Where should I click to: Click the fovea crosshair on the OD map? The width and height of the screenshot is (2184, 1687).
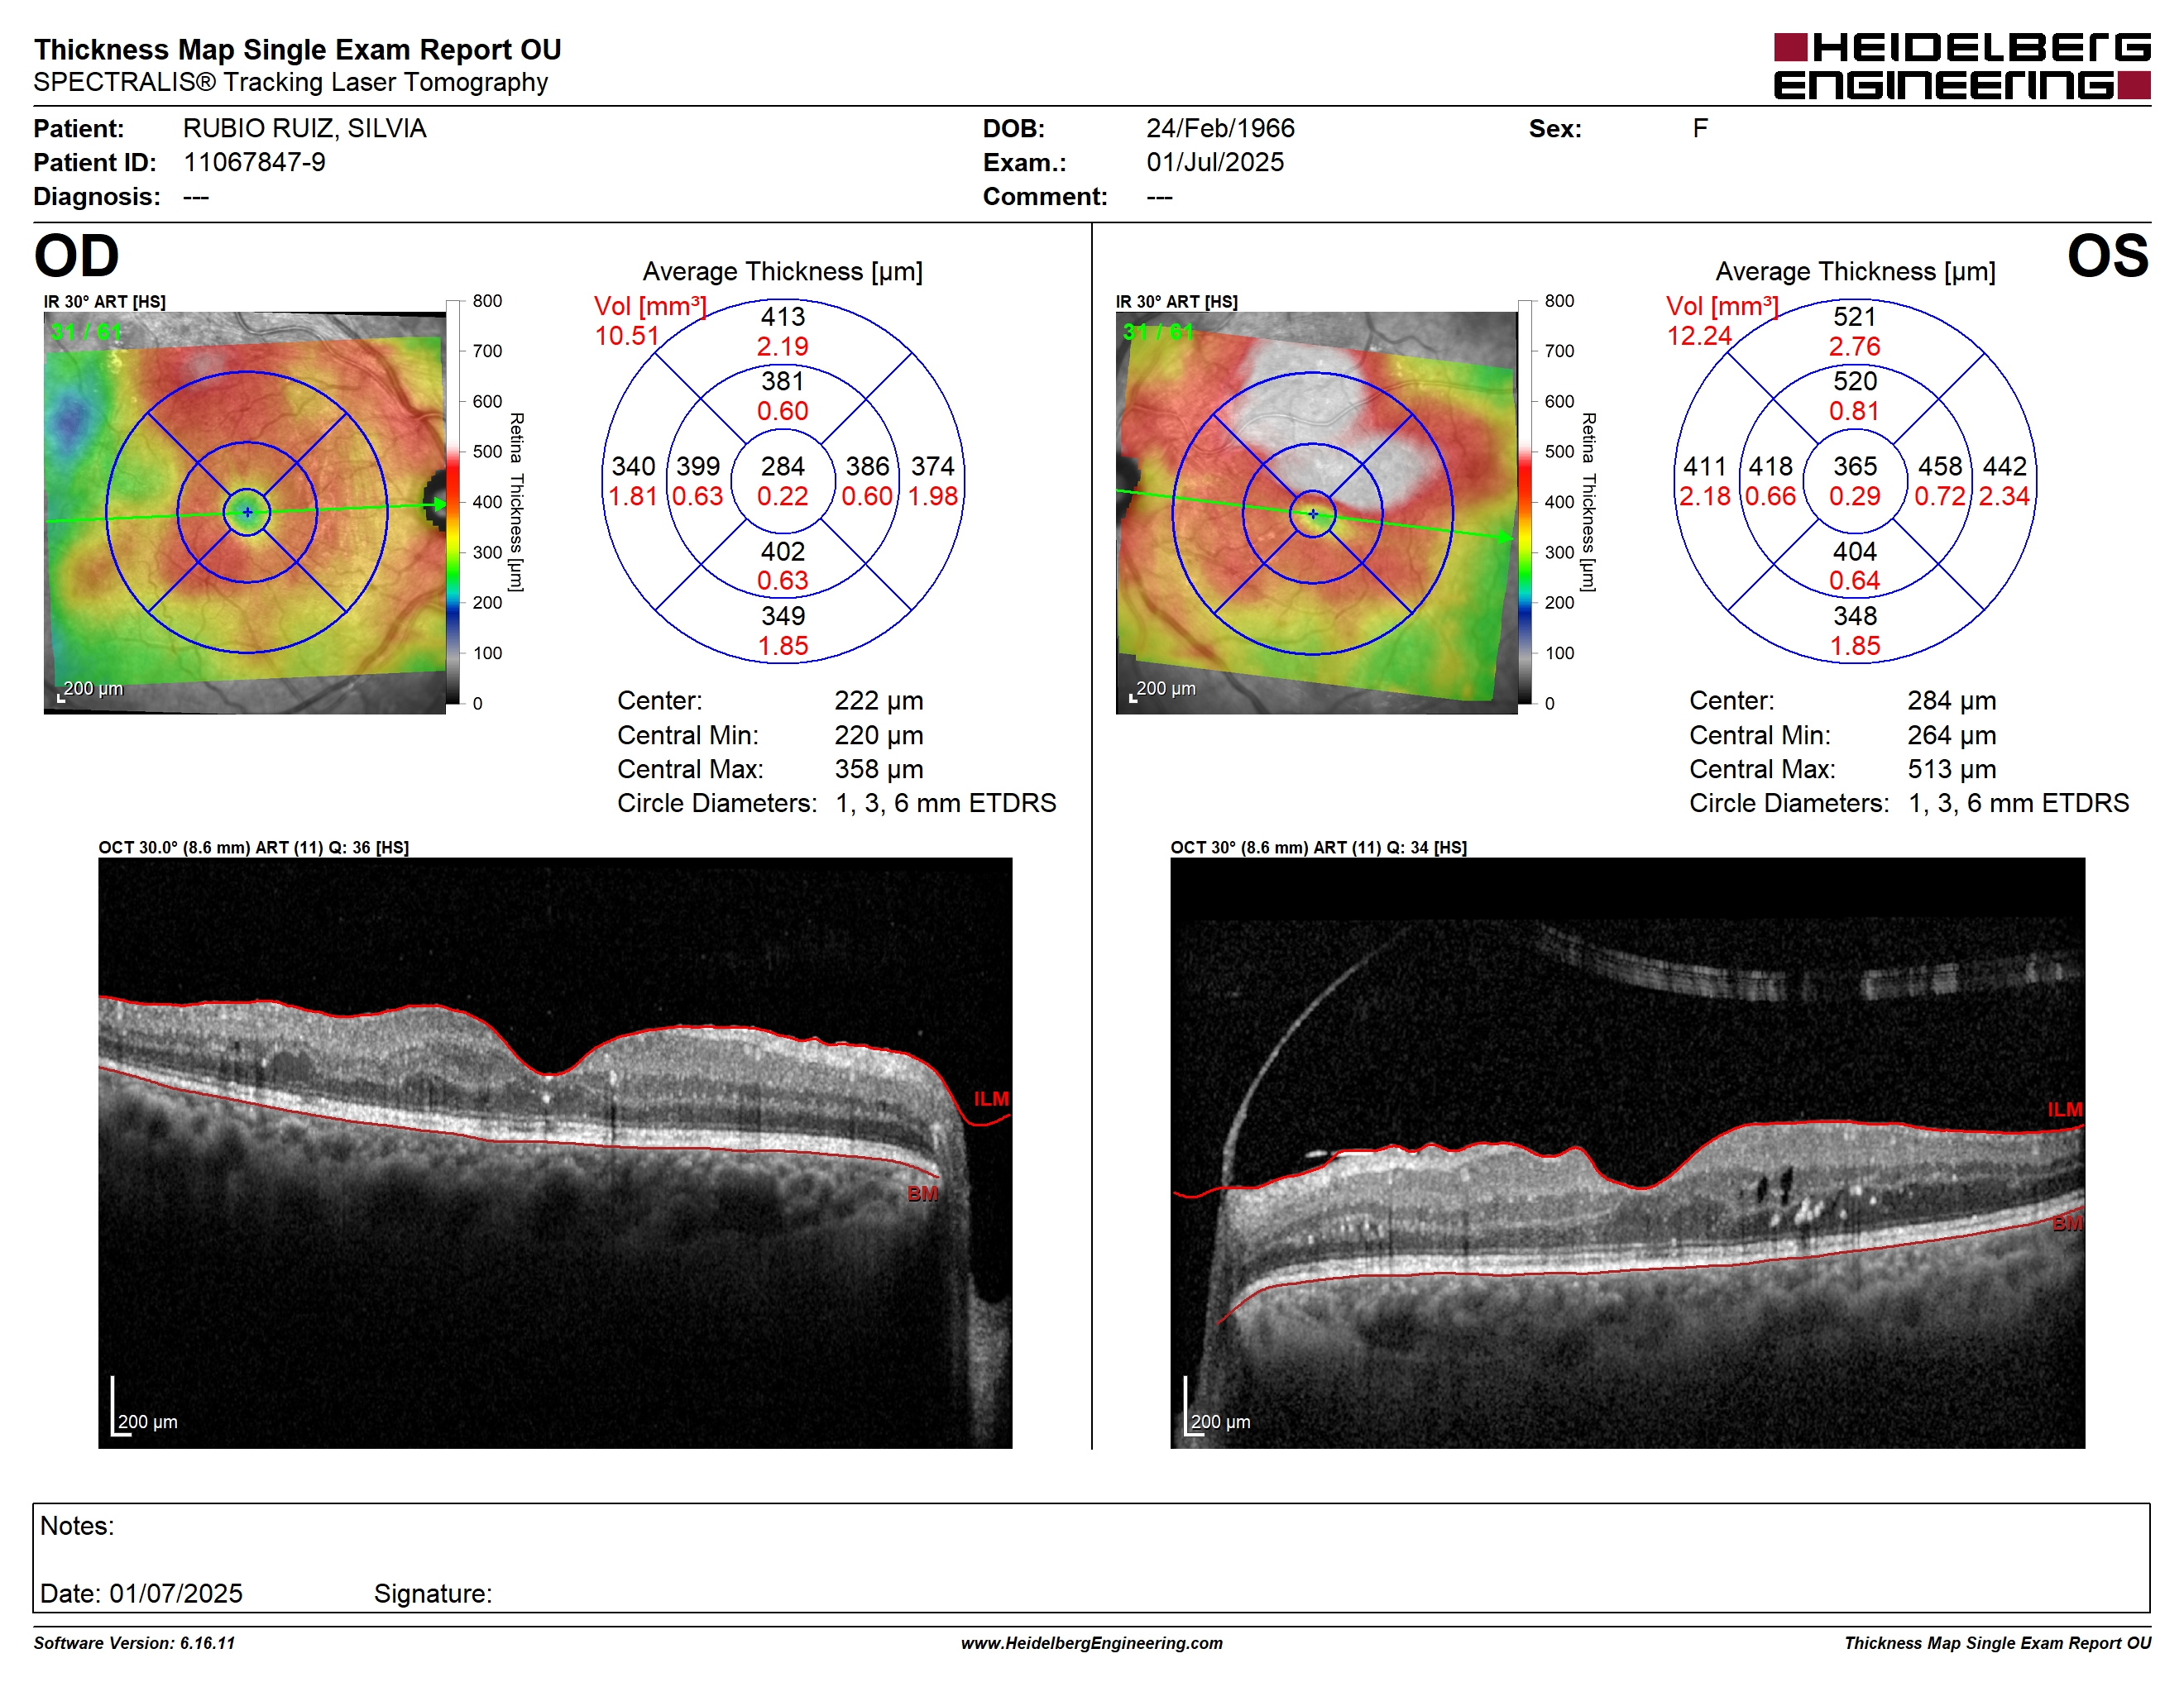(247, 512)
